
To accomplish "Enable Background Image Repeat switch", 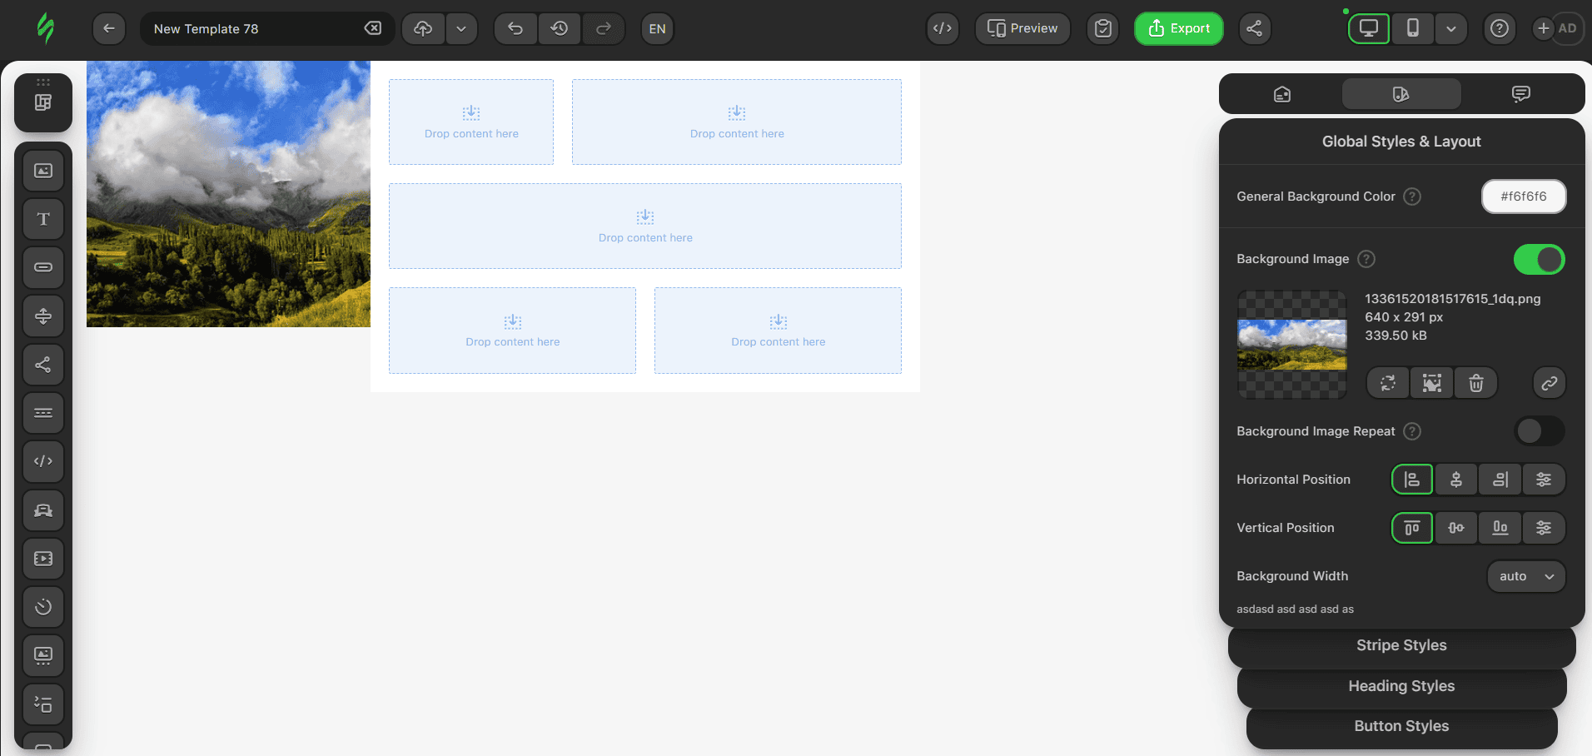I will [1539, 431].
